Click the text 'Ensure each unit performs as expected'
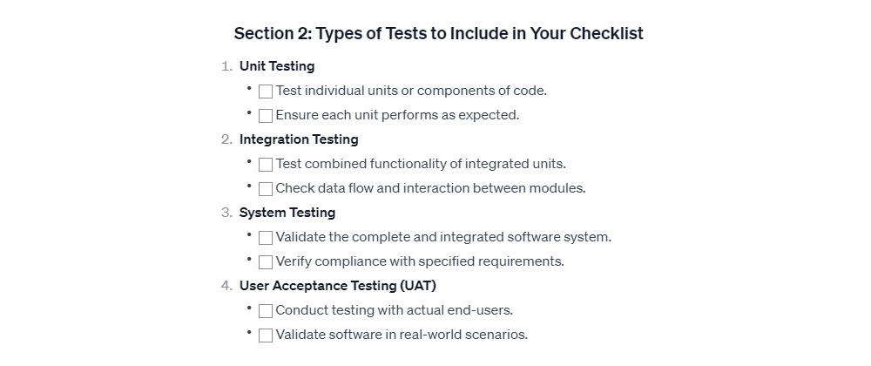This screenshot has width=871, height=366. (x=397, y=115)
